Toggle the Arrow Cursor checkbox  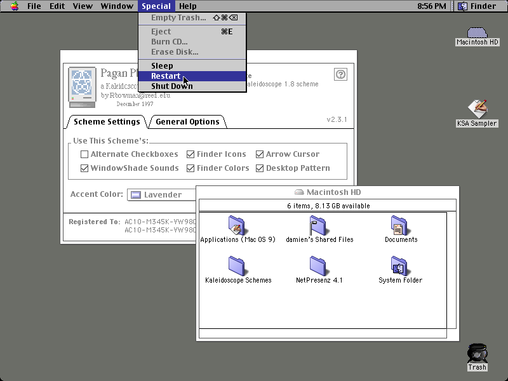pyautogui.click(x=260, y=154)
